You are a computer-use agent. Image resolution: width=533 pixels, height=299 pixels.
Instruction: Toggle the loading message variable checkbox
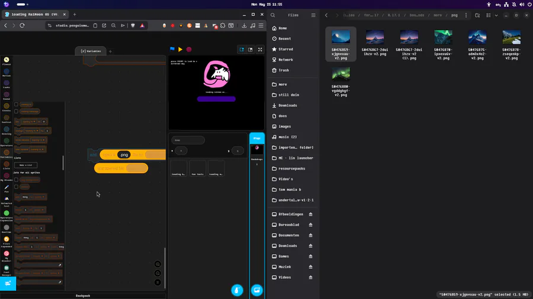[x=17, y=111]
